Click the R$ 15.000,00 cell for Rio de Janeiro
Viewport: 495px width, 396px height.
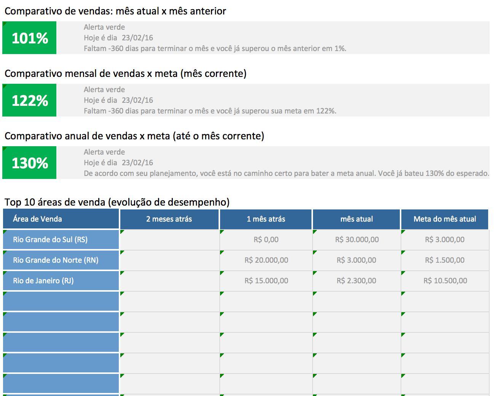click(266, 281)
